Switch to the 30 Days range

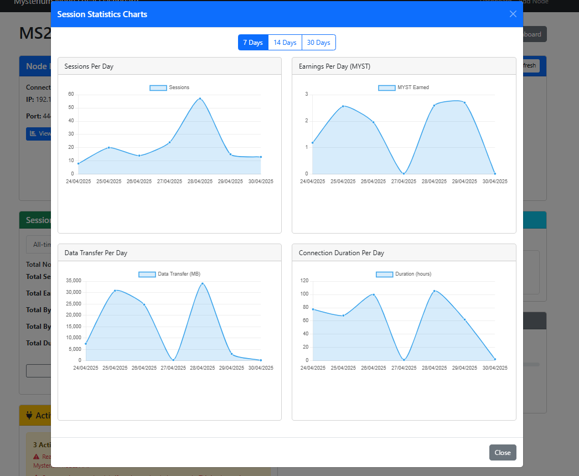coord(319,43)
